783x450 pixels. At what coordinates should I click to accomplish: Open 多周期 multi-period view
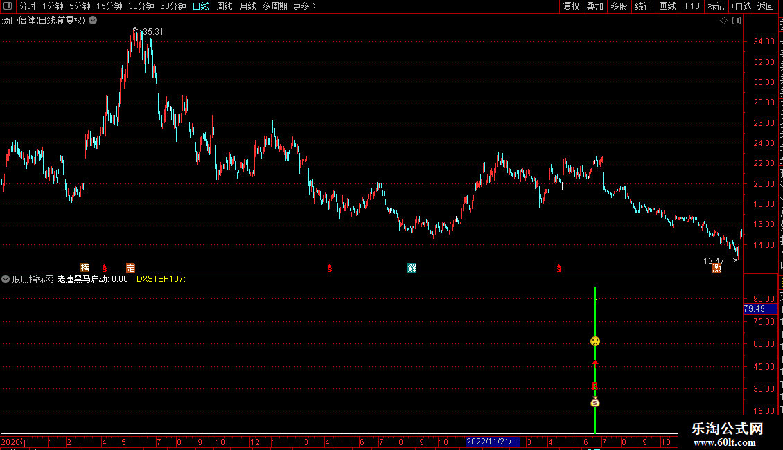point(274,6)
